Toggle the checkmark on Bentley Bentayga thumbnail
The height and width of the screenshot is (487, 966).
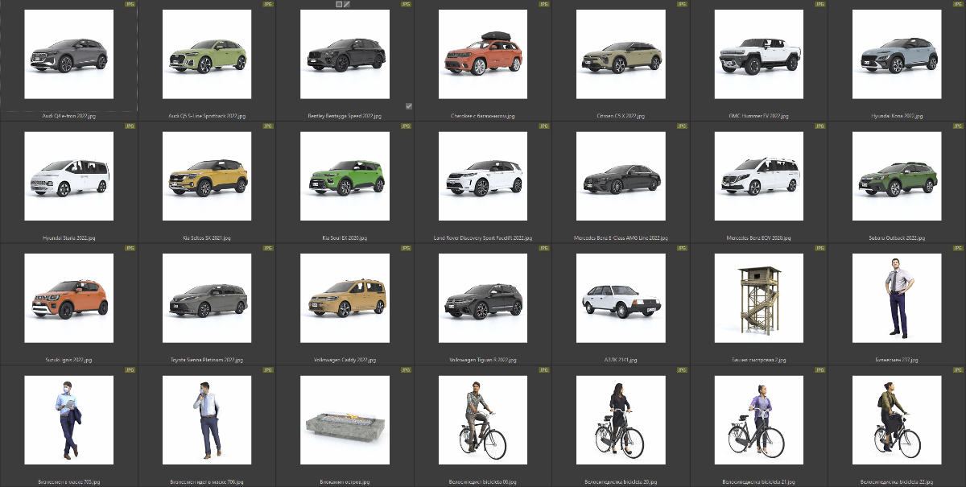[409, 106]
